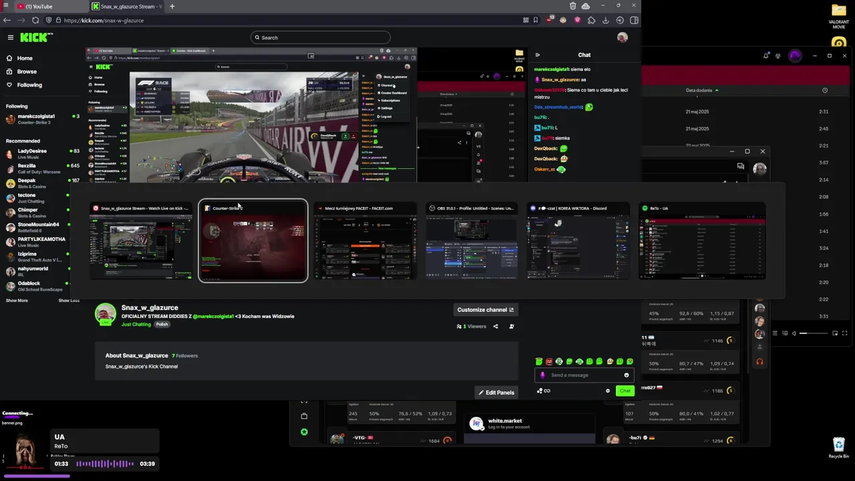Screen dimensions: 855x481
Task: Click the Customize channel button
Action: 486,310
